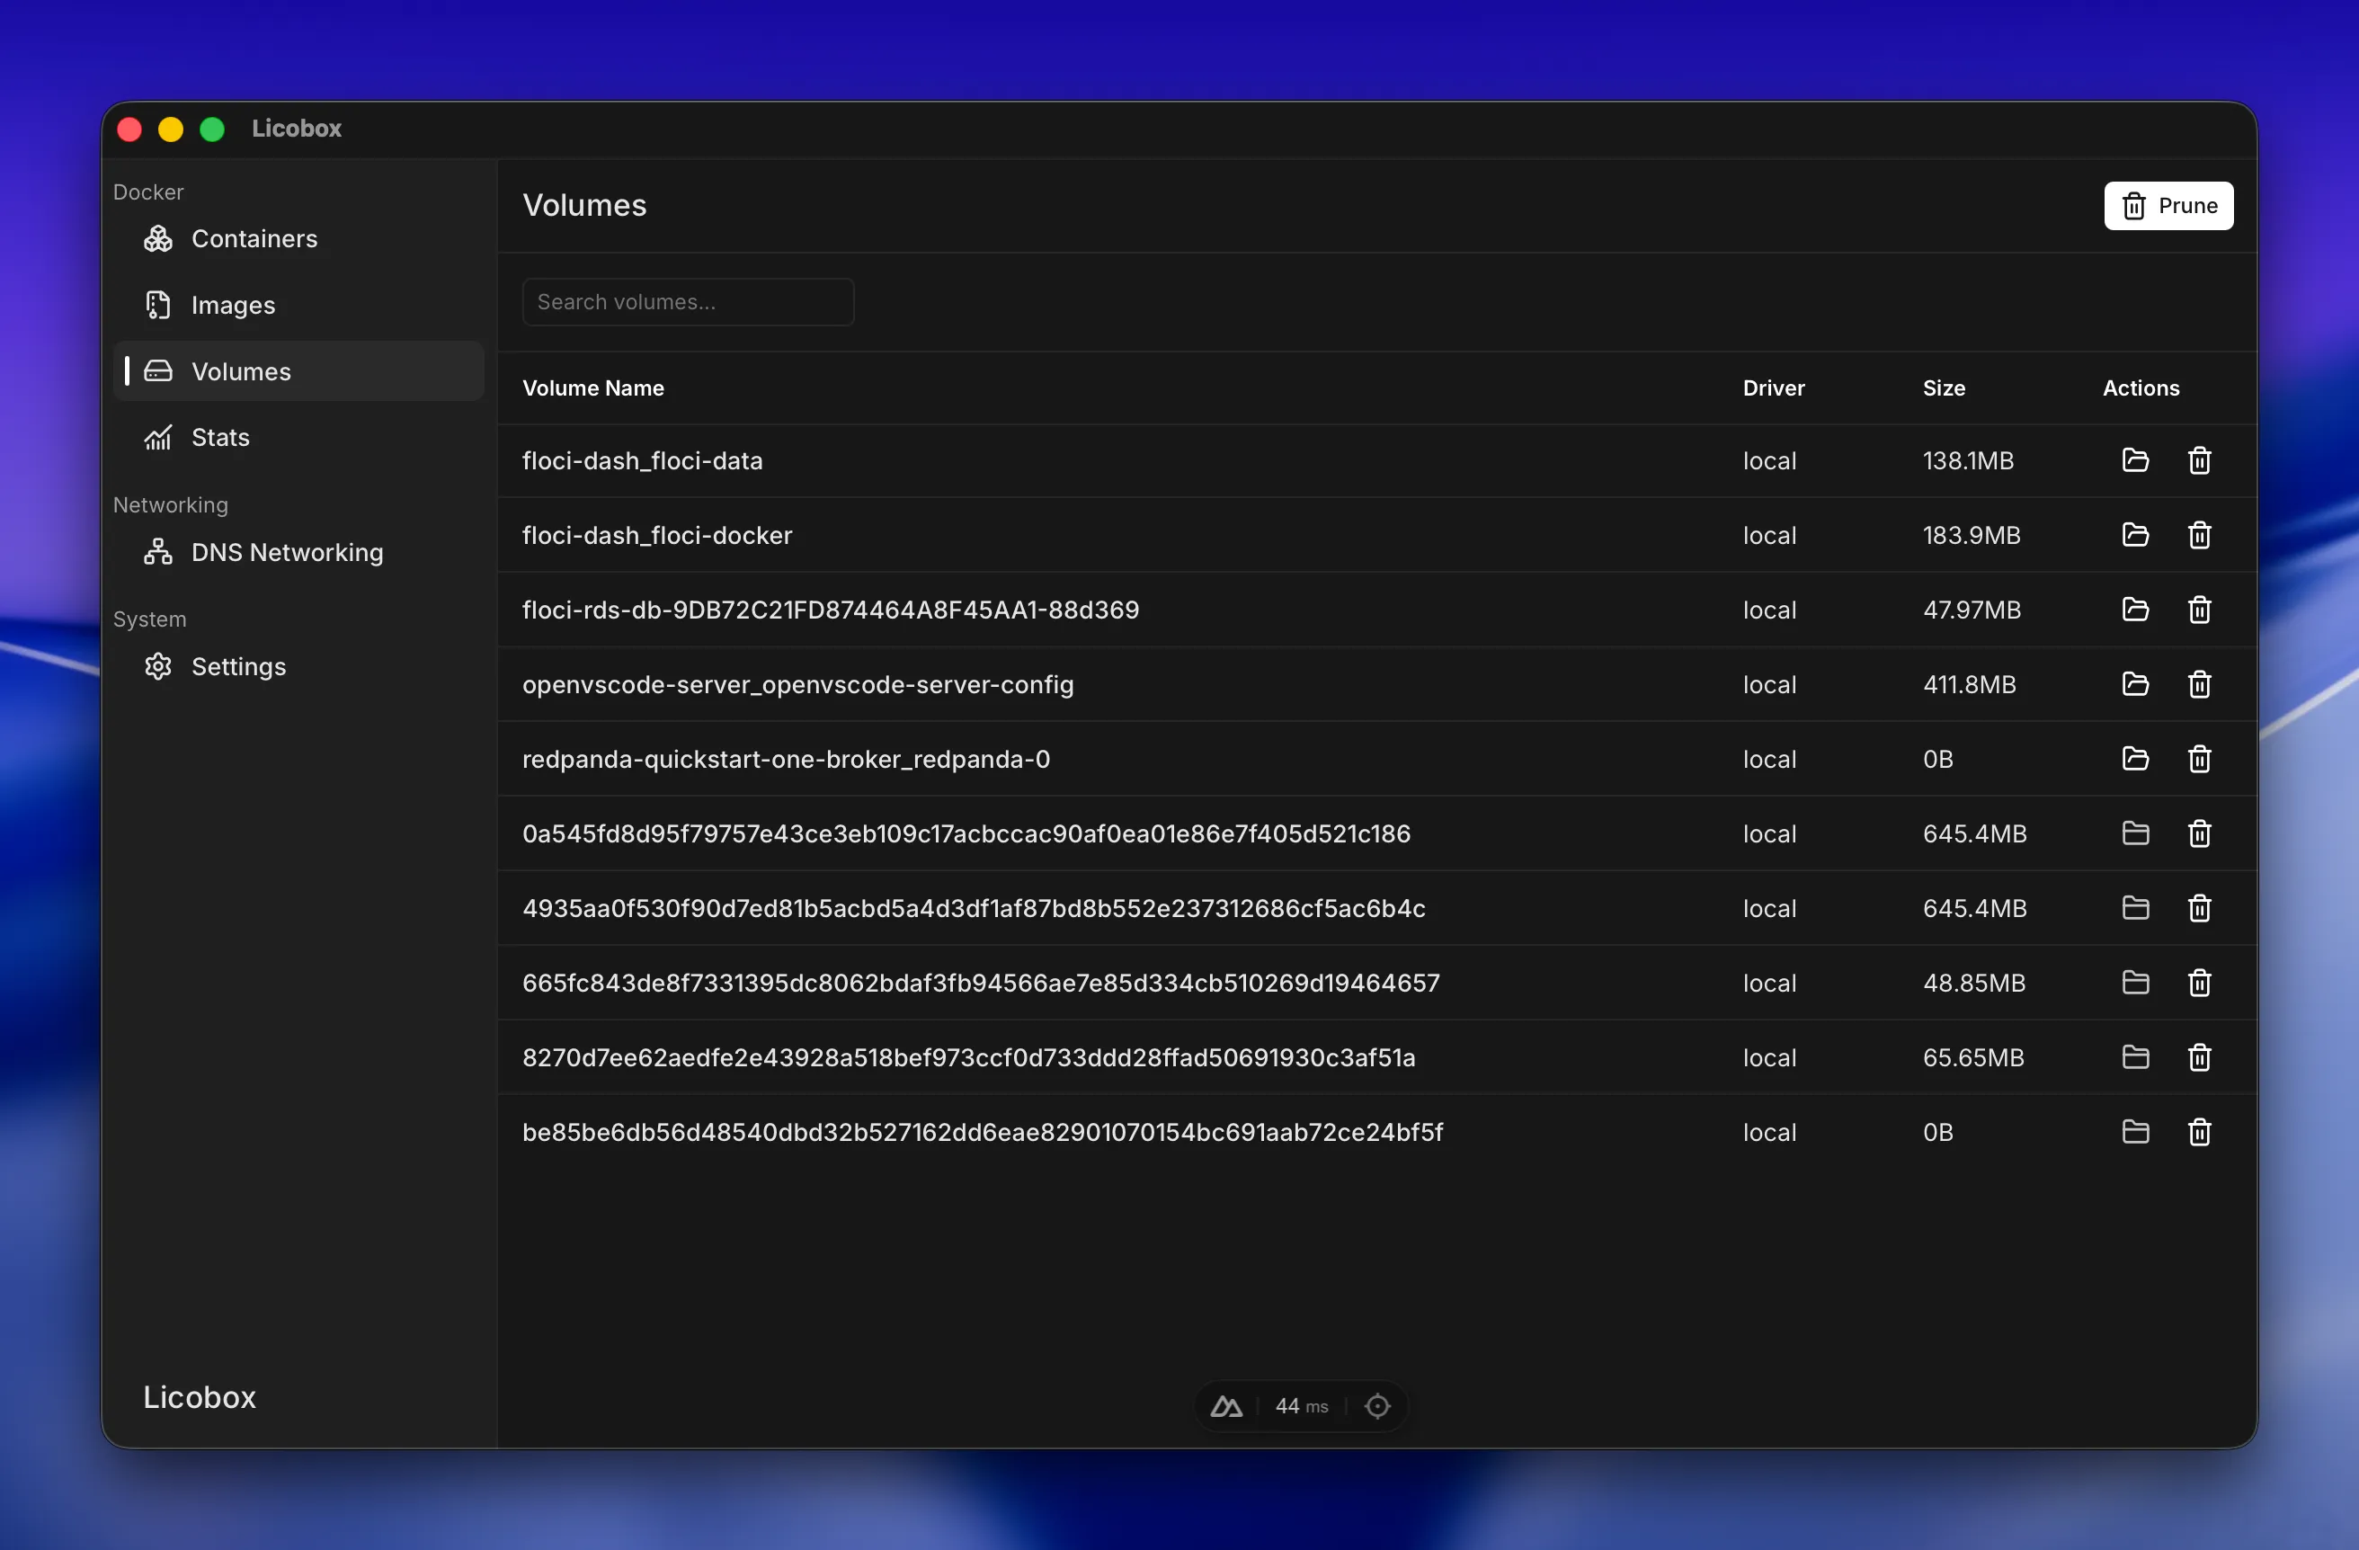The image size is (2359, 1550).
Task: Open folder for floci-rds-db volume
Action: coord(2135,610)
